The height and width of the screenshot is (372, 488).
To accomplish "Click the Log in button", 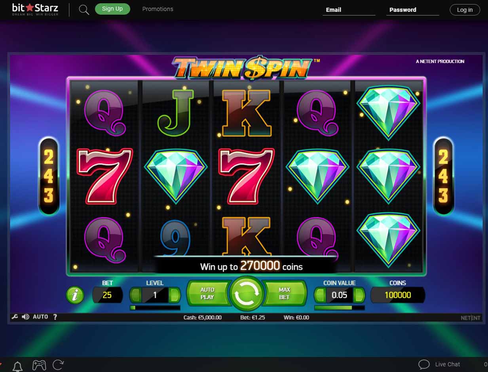I will tap(465, 10).
